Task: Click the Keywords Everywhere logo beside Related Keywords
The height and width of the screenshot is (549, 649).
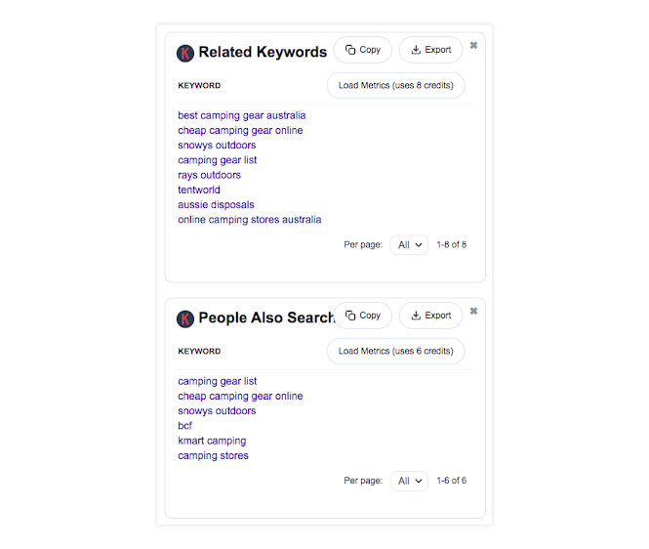Action: pyautogui.click(x=185, y=54)
